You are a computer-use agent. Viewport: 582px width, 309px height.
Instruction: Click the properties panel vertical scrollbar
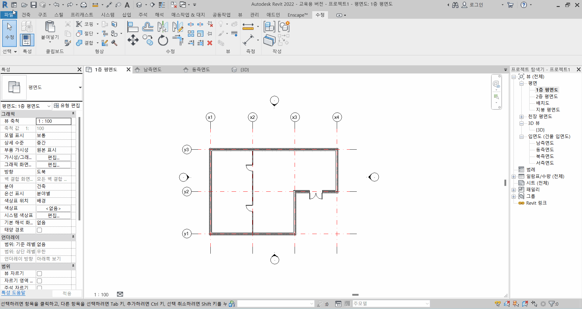[79, 169]
